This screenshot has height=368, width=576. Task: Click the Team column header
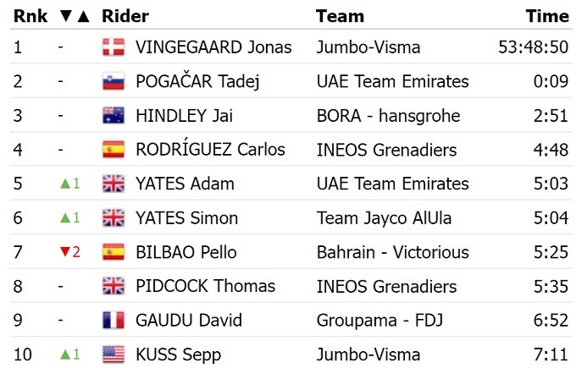340,16
